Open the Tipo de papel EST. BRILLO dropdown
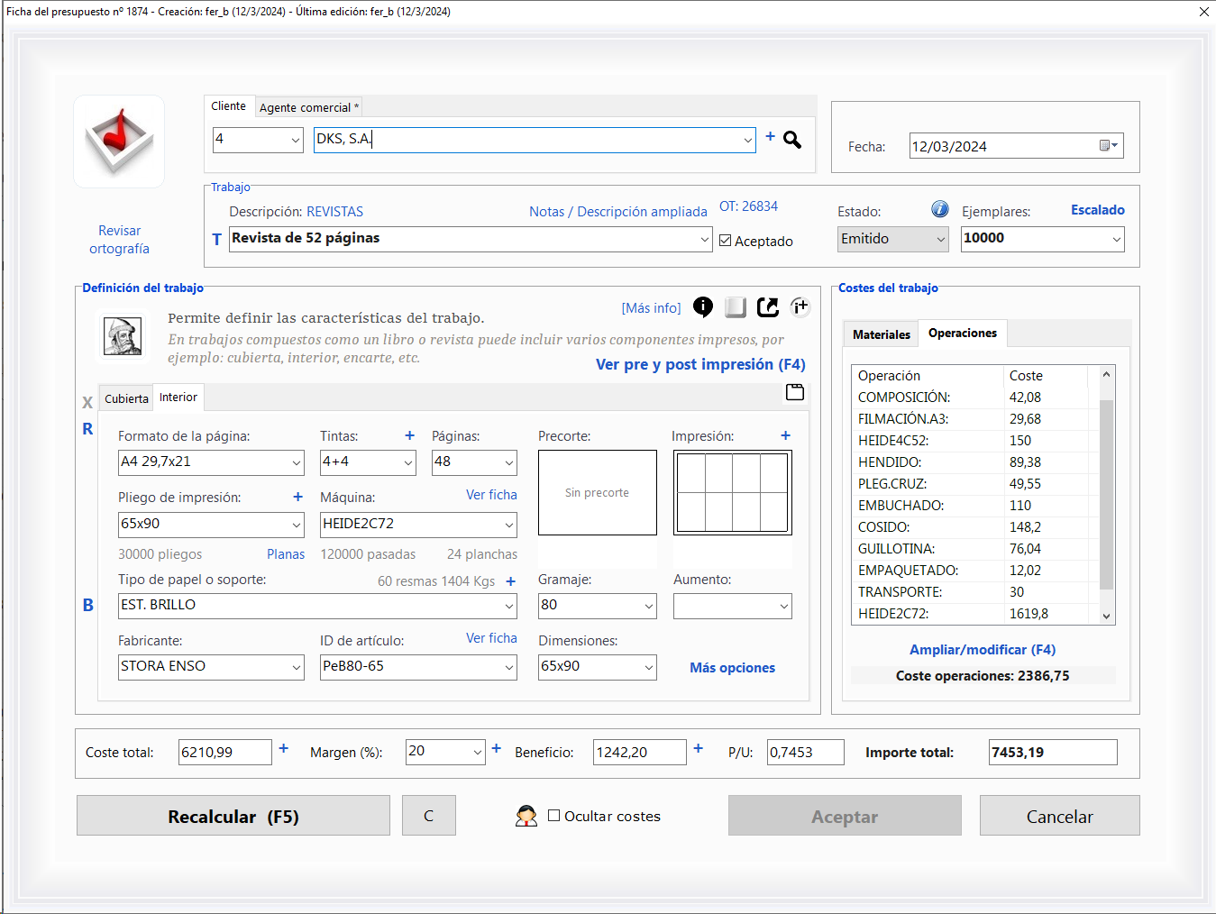 (509, 607)
